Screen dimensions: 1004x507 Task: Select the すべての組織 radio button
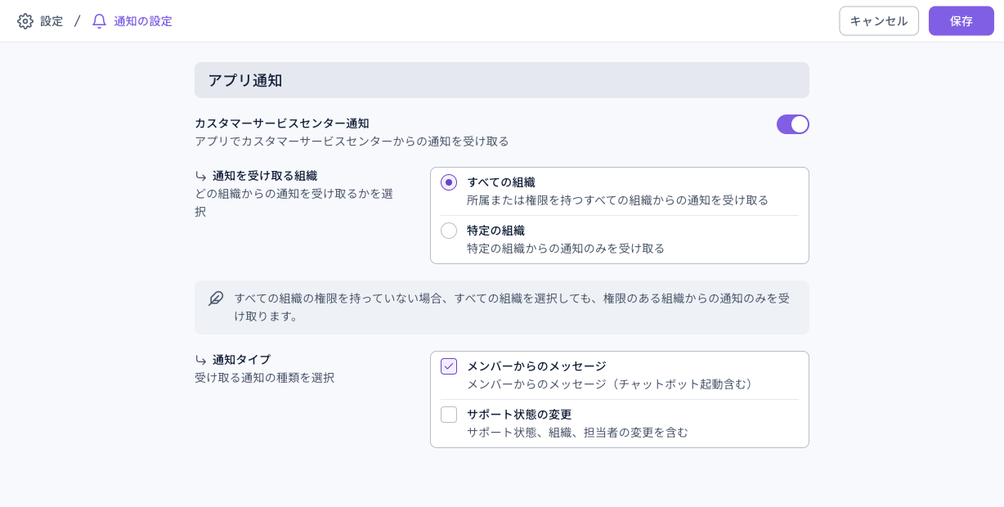click(449, 182)
